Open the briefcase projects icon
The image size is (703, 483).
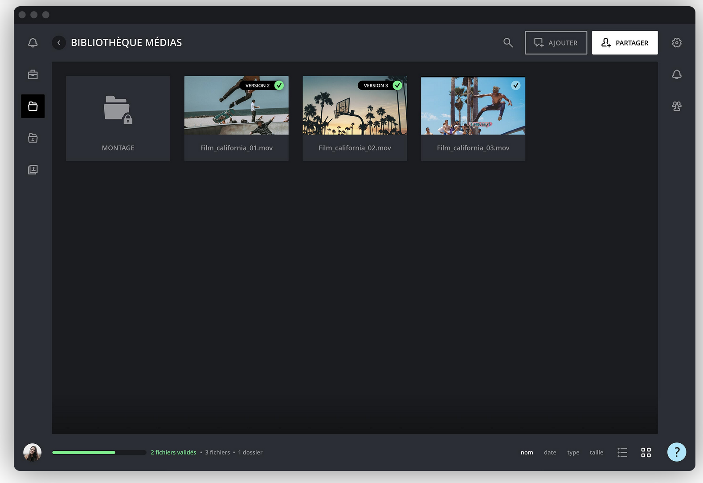point(33,74)
